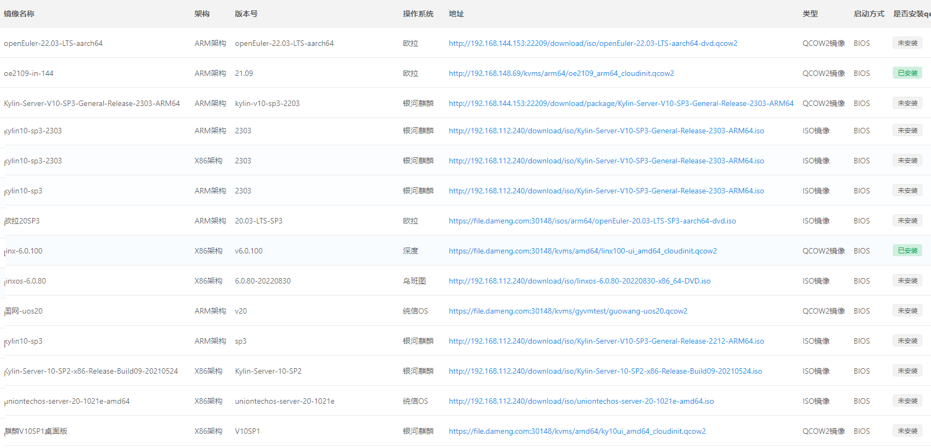Open the ky10ui_amd64_cloudinit.qcow2 link
Screen dimensions: 931x448
[577, 431]
